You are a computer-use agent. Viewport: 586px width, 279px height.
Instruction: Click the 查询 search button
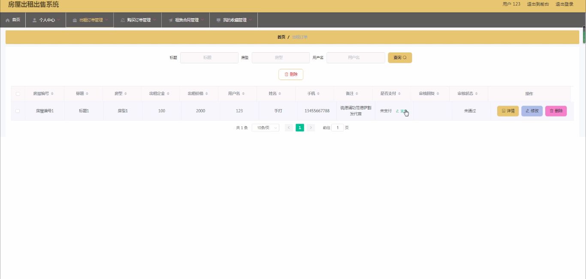click(400, 58)
